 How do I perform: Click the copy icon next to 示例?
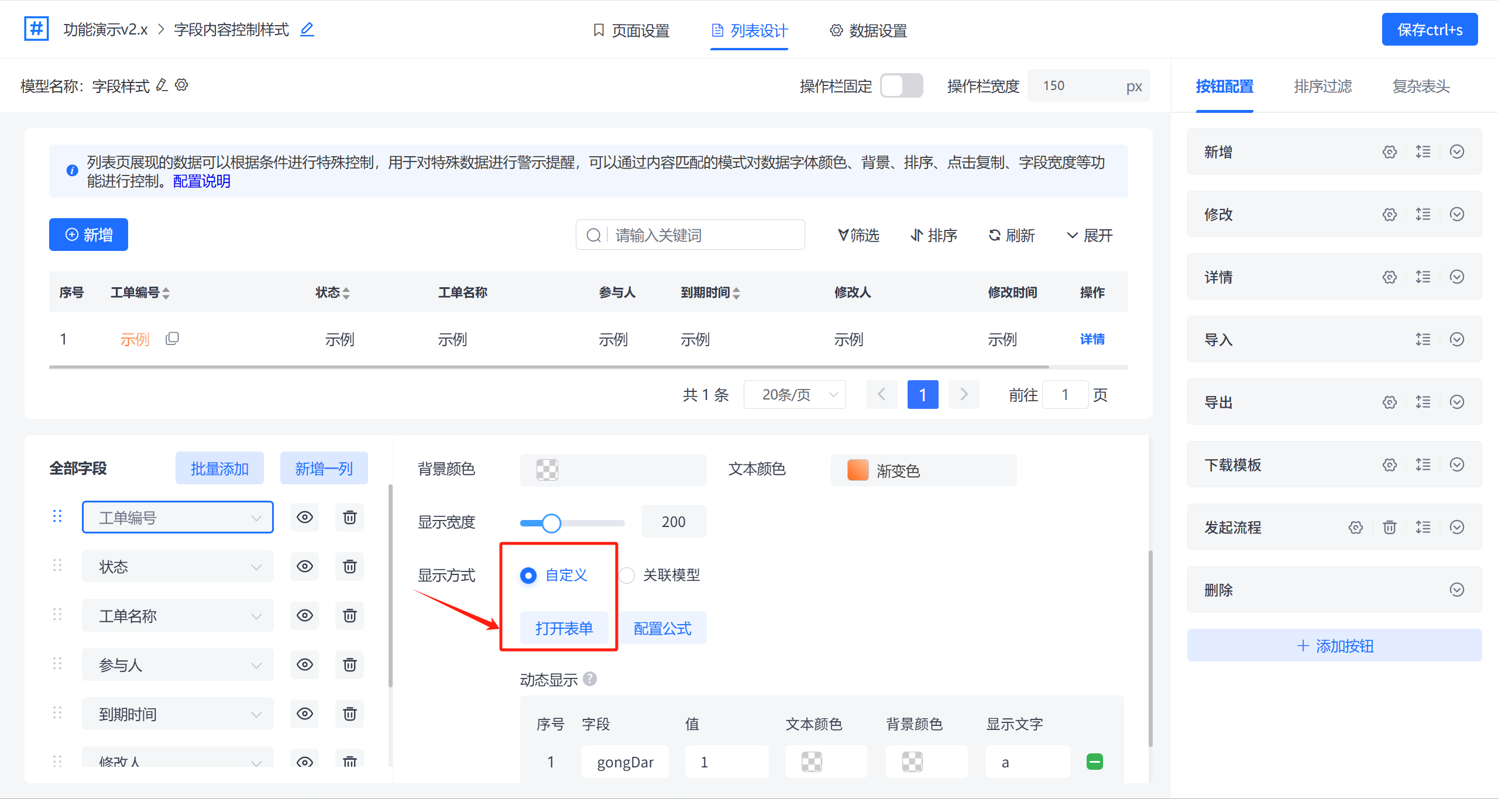point(172,339)
